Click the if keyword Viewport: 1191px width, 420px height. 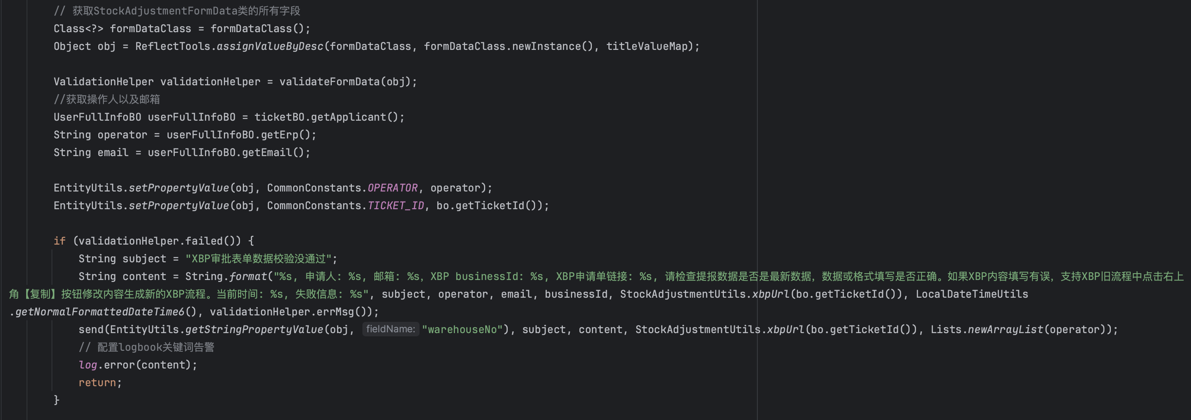point(59,241)
